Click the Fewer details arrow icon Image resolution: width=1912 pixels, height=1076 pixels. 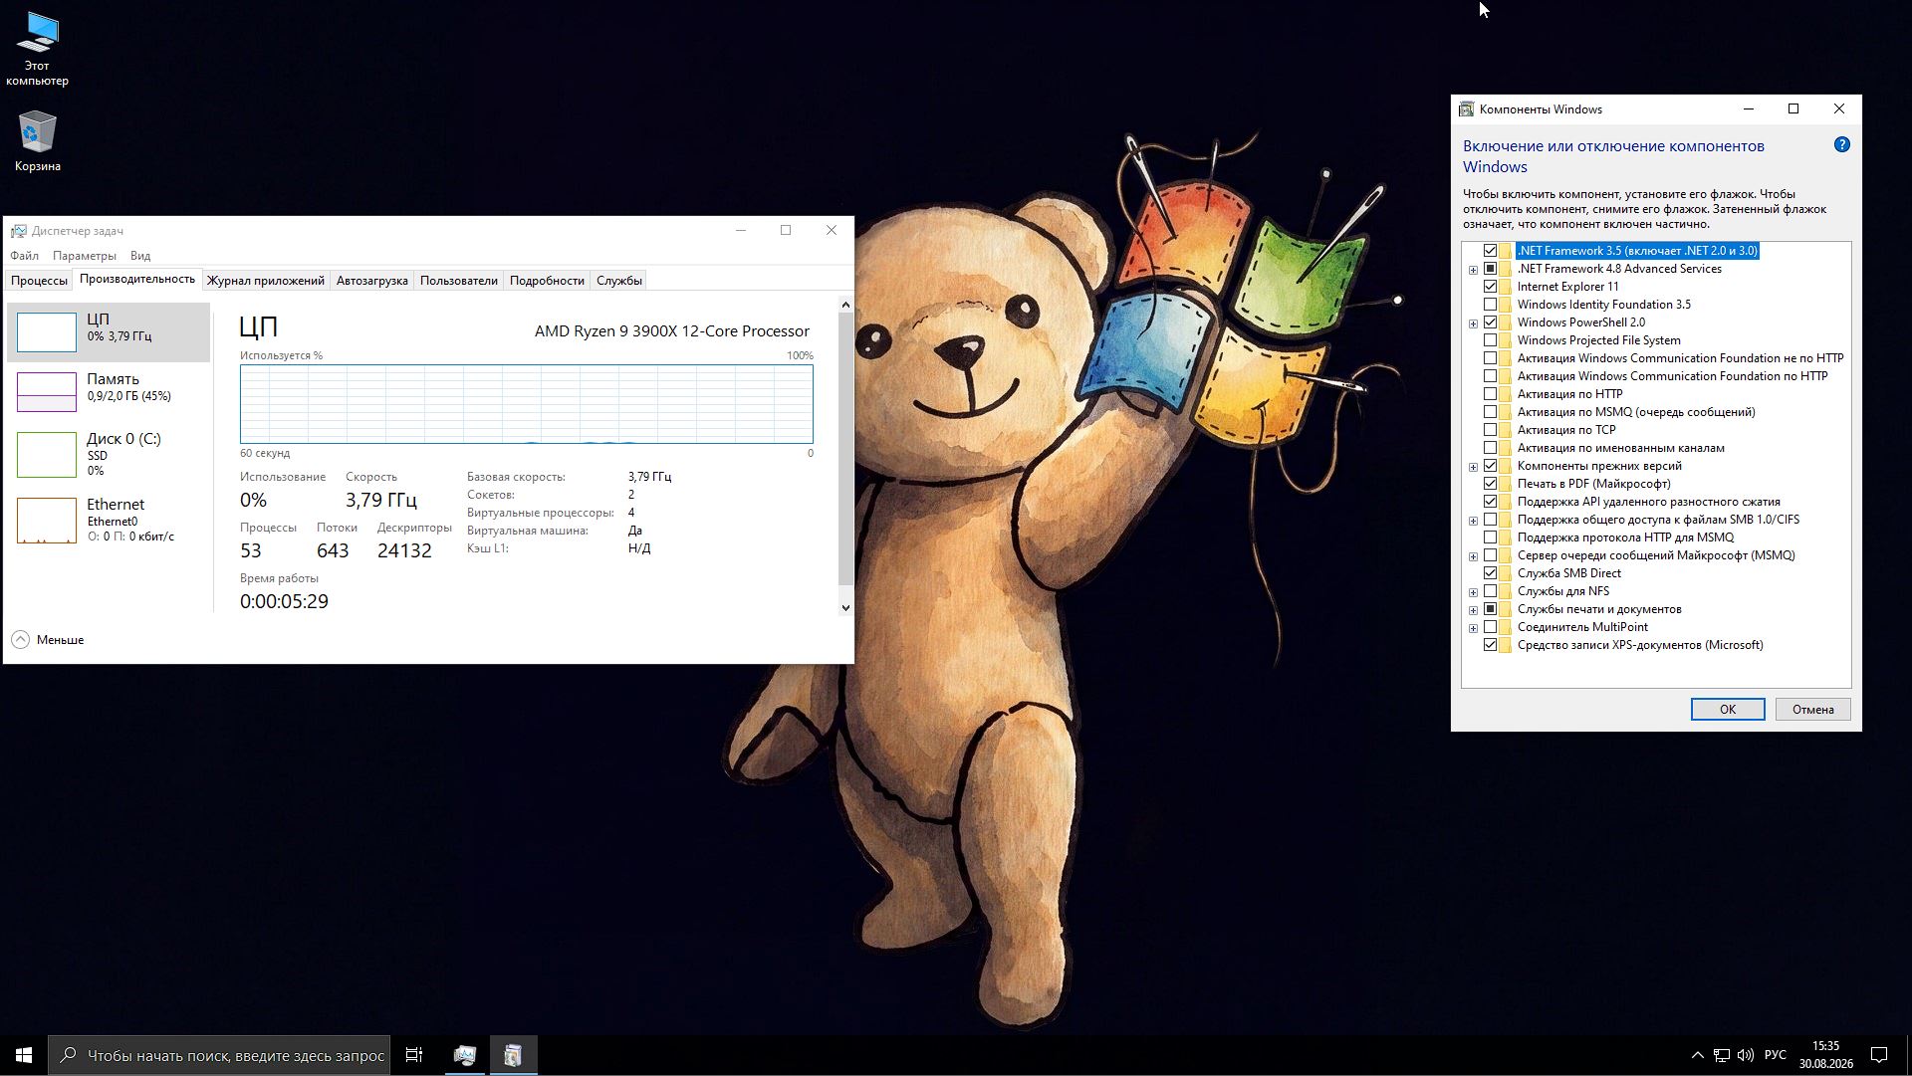(20, 639)
